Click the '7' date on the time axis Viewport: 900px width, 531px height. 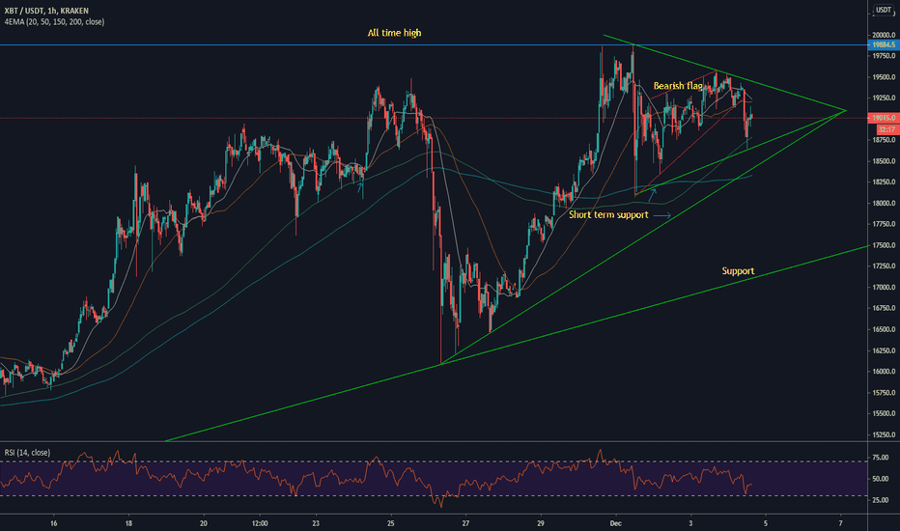[841, 523]
